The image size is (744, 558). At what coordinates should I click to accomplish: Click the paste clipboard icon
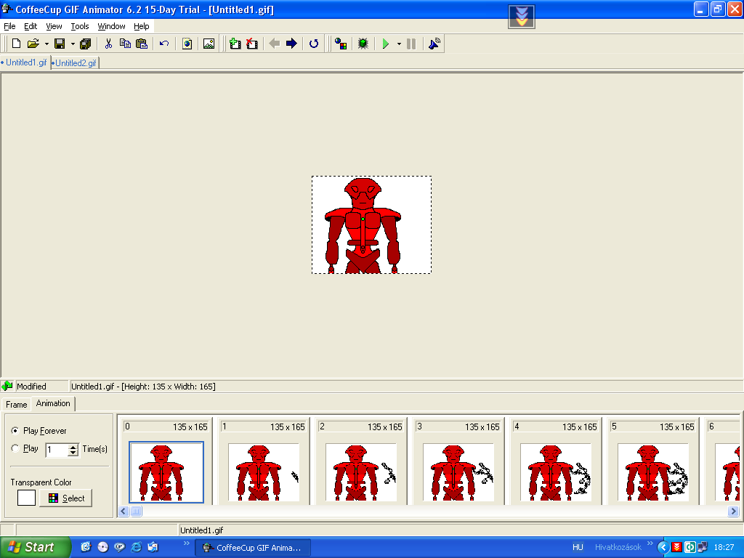click(x=142, y=44)
